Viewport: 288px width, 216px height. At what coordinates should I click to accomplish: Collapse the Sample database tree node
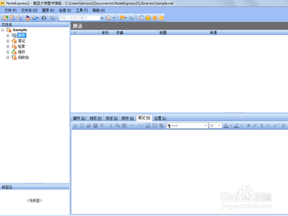3,30
